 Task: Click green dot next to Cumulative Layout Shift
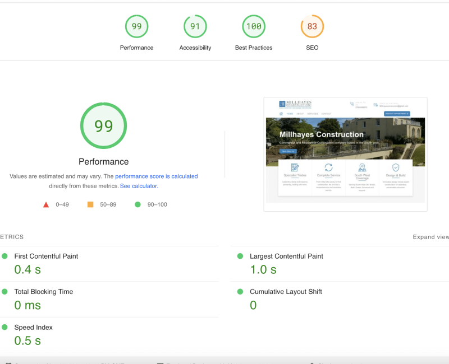(240, 292)
